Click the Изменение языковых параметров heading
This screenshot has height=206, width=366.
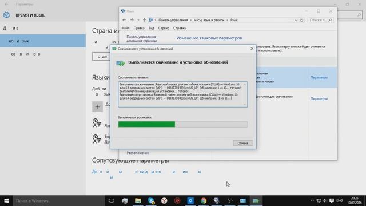click(x=209, y=38)
